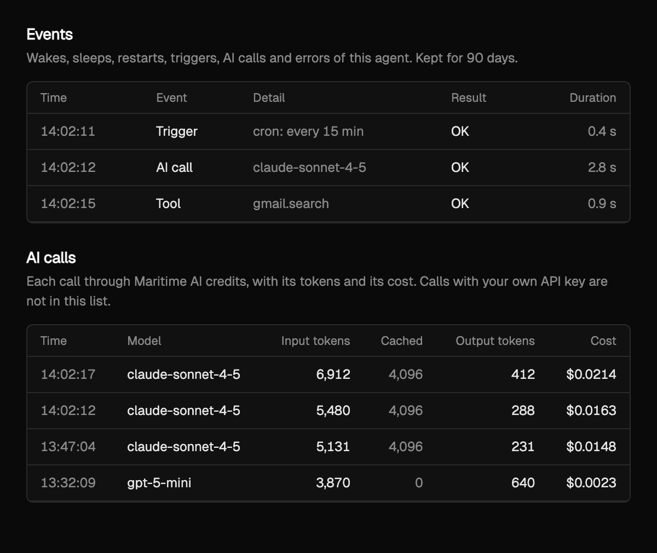This screenshot has height=553, width=657.
Task: Click the 5,131 input tokens value
Action: (333, 447)
